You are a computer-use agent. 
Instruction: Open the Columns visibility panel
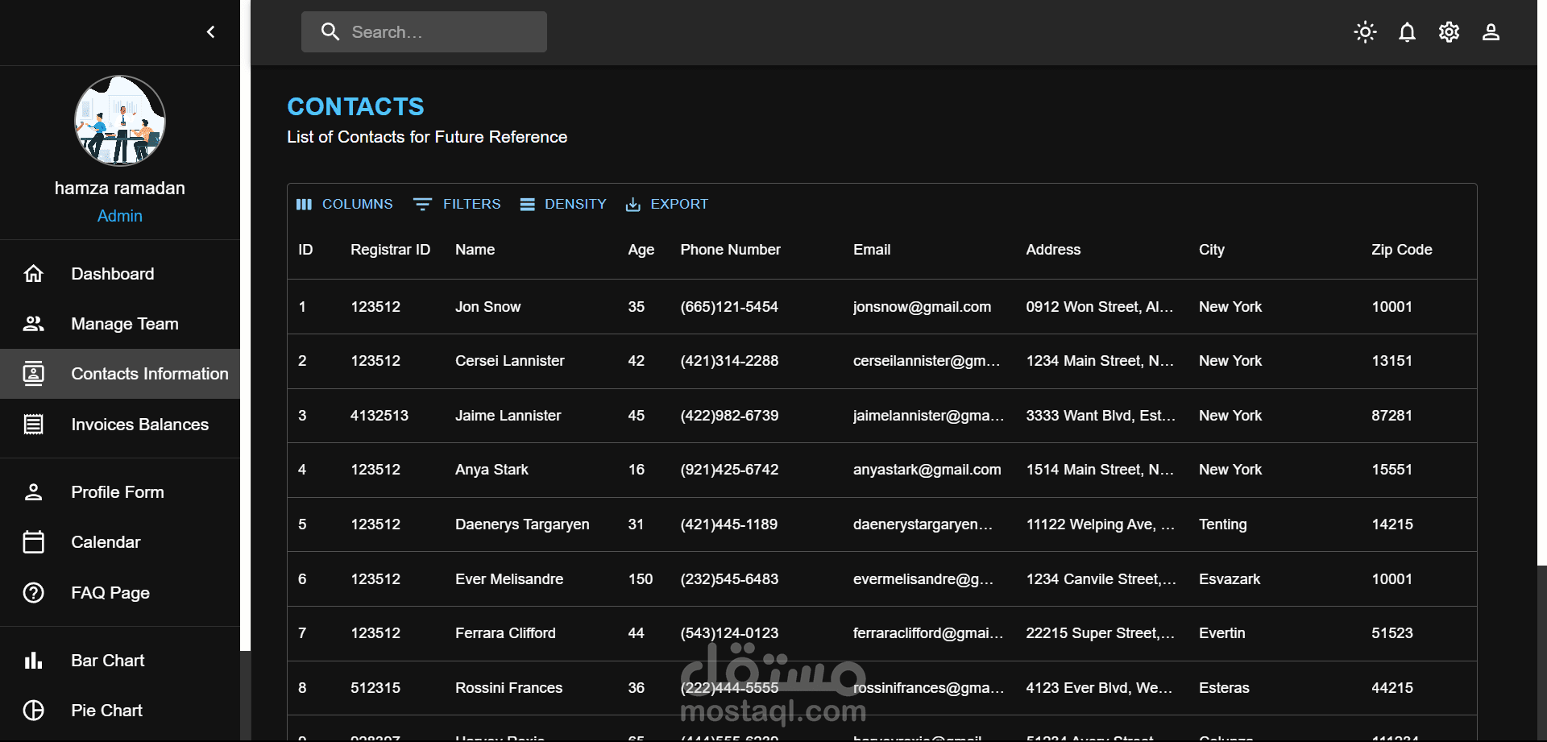(345, 205)
